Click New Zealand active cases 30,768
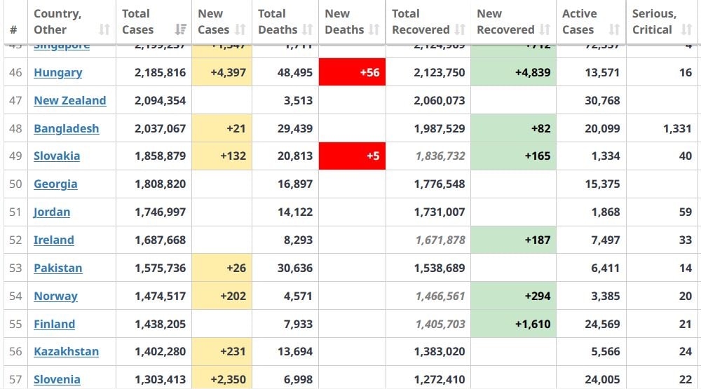This screenshot has width=701, height=389. point(602,101)
